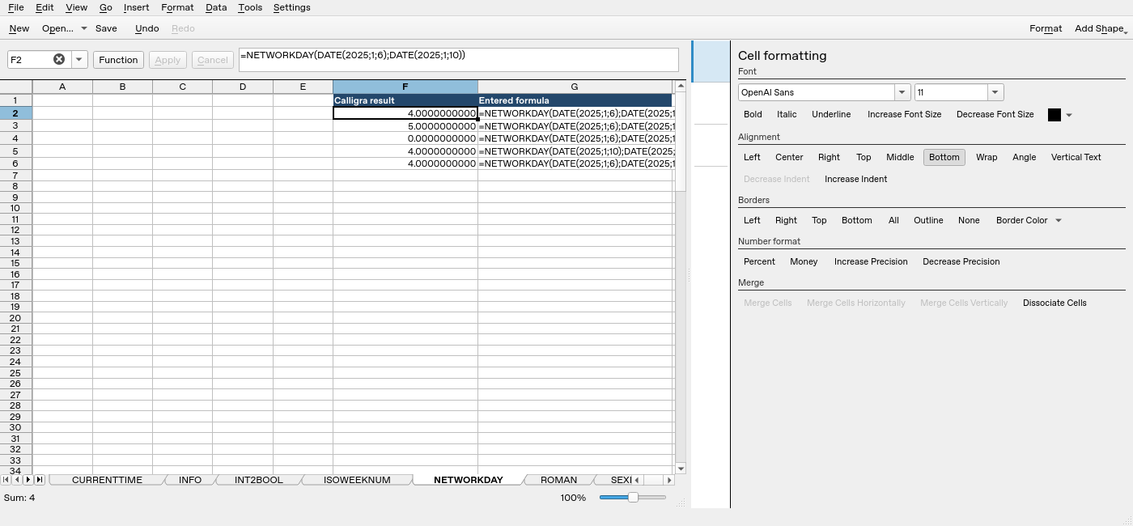The height and width of the screenshot is (526, 1133).
Task: Open the text color dropdown arrow
Action: (x=1069, y=115)
